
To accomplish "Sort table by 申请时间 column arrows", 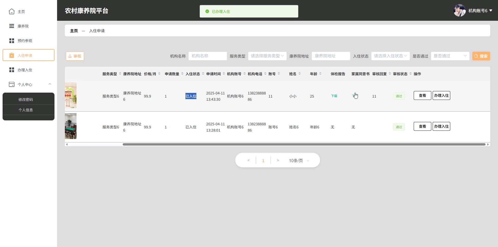I will pyautogui.click(x=224, y=74).
